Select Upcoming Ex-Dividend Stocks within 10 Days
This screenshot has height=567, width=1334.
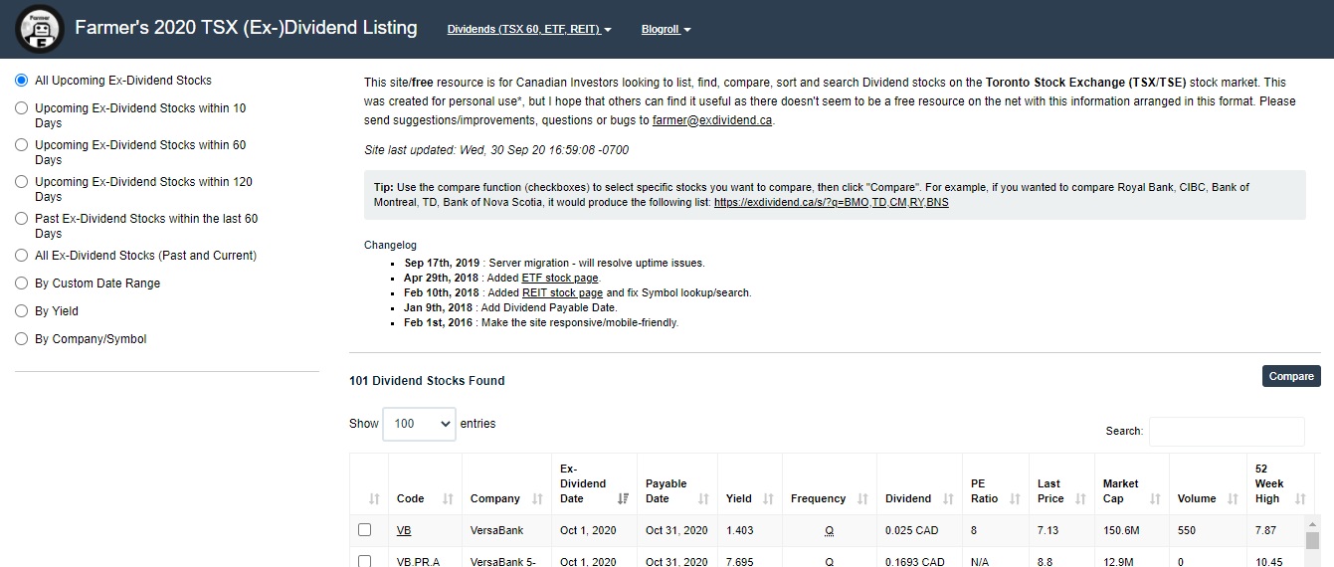pos(22,108)
